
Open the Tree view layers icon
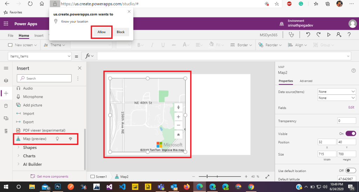click(x=6, y=81)
